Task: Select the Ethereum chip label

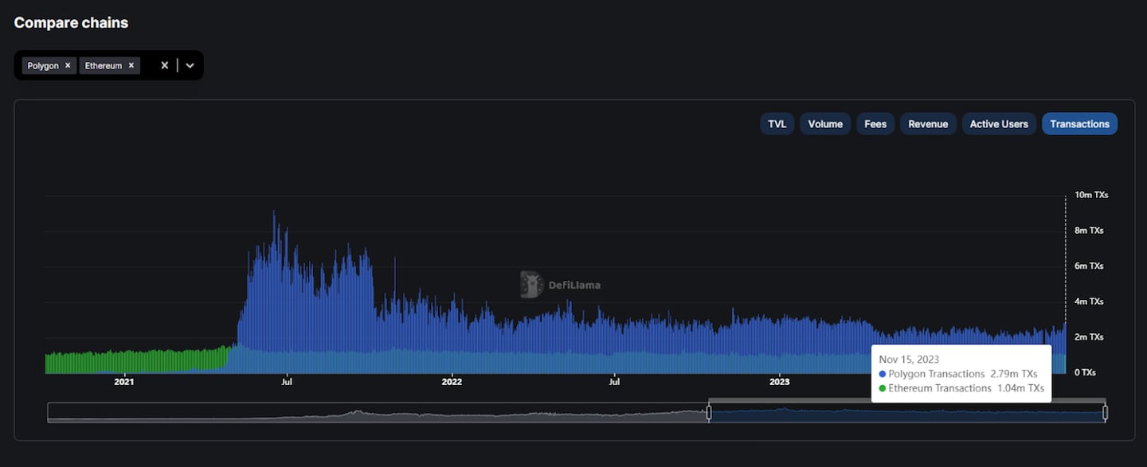Action: tap(104, 65)
